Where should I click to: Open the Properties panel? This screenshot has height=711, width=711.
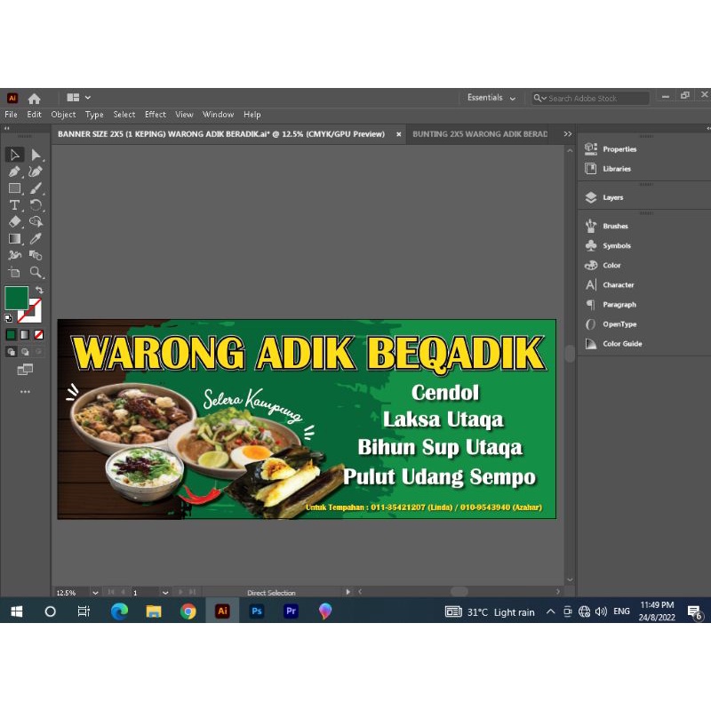tap(619, 149)
